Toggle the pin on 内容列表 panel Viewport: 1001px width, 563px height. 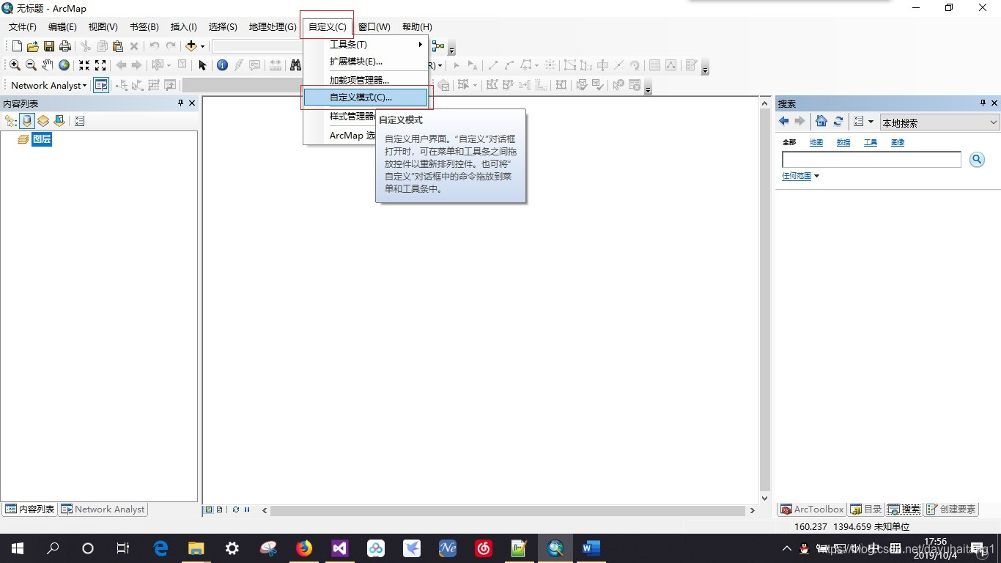click(179, 103)
